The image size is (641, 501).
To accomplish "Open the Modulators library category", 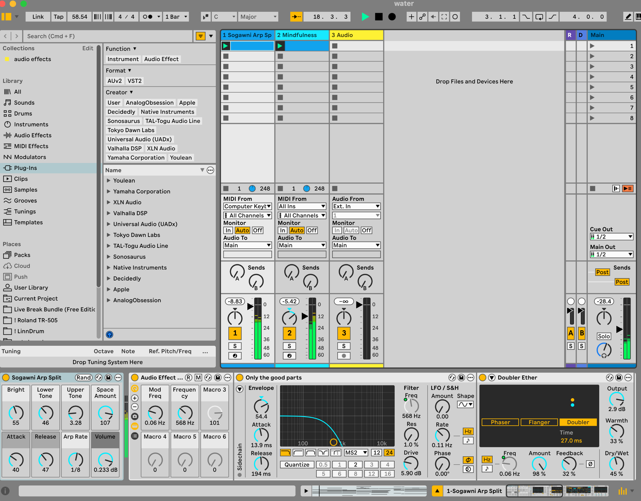I will coord(30,157).
